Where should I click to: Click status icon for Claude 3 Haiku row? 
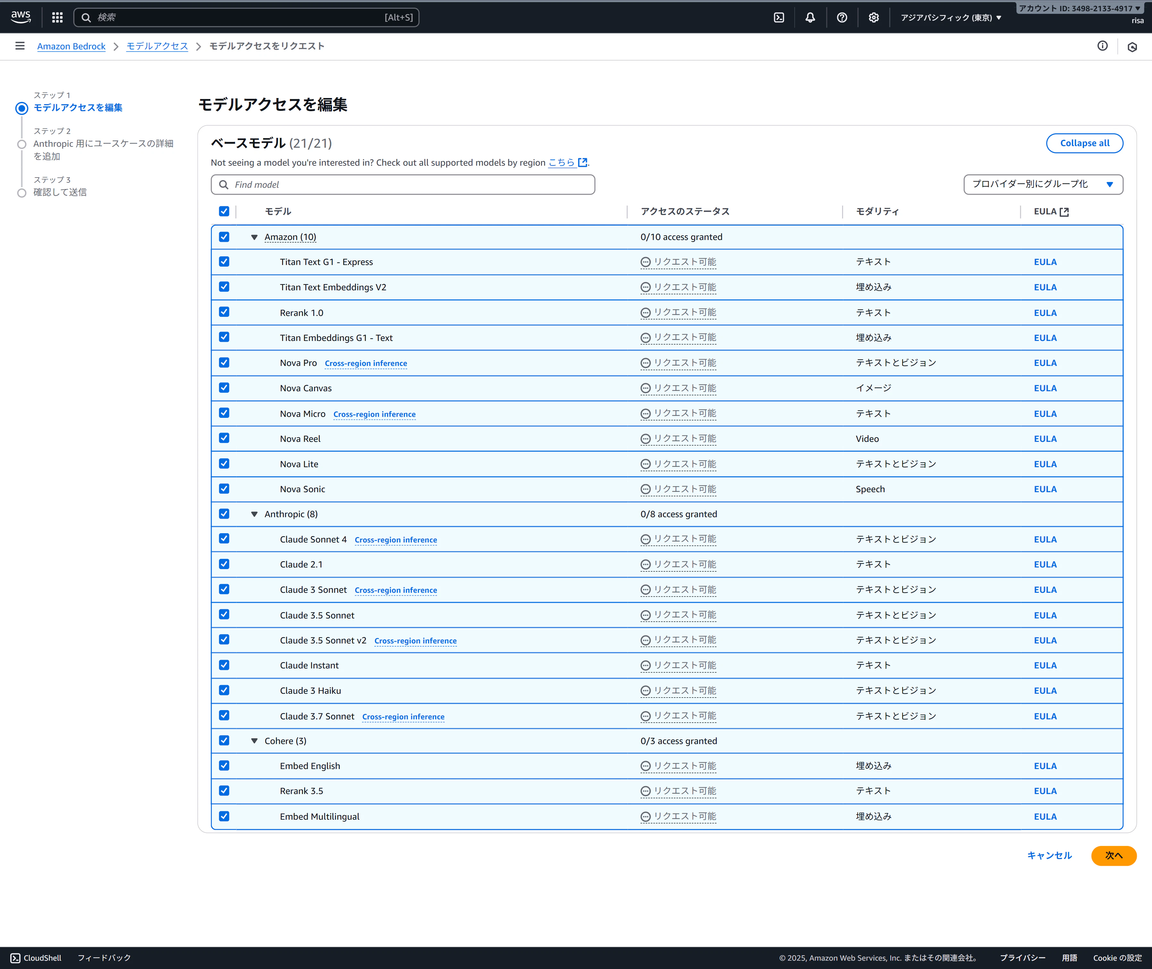pos(646,691)
